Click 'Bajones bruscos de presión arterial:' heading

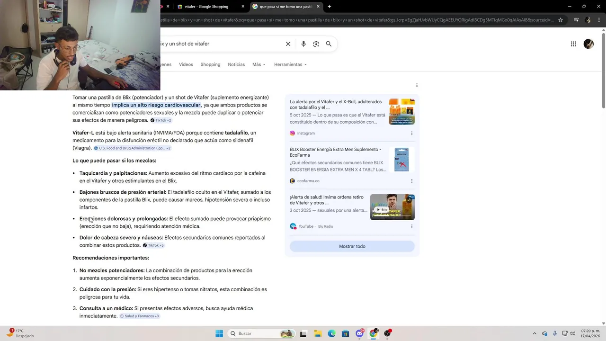(123, 192)
